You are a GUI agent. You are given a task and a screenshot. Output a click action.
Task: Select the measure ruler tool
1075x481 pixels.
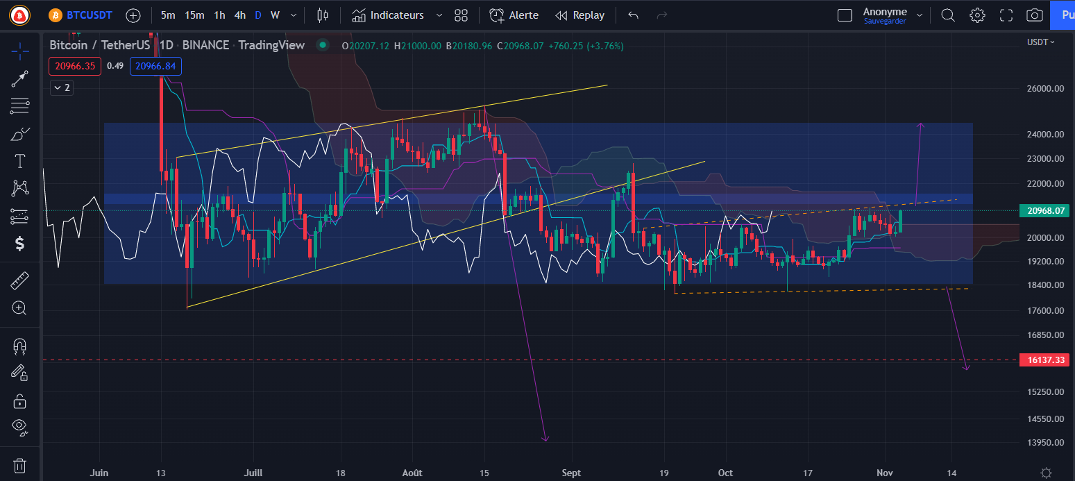pos(19,280)
